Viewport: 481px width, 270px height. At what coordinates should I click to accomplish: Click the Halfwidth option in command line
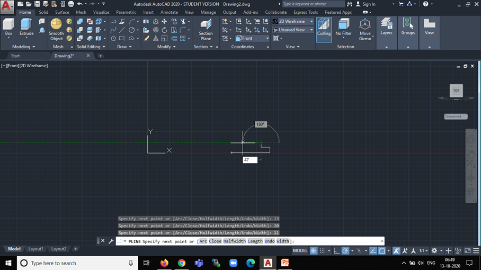click(x=234, y=241)
